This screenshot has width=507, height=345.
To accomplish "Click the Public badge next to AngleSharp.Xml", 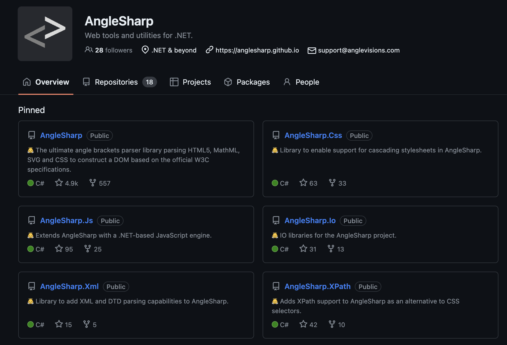I will [x=116, y=287].
